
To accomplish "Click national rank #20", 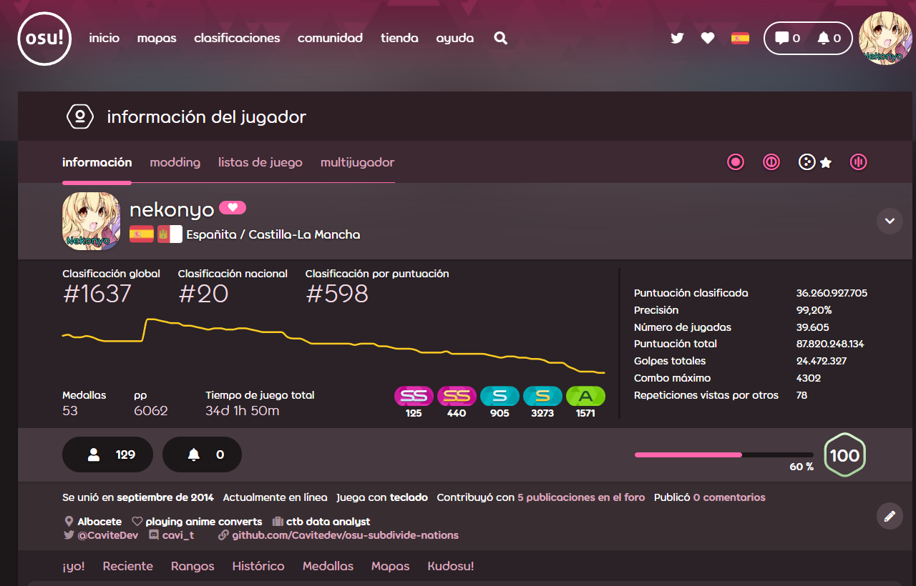I will [x=203, y=294].
